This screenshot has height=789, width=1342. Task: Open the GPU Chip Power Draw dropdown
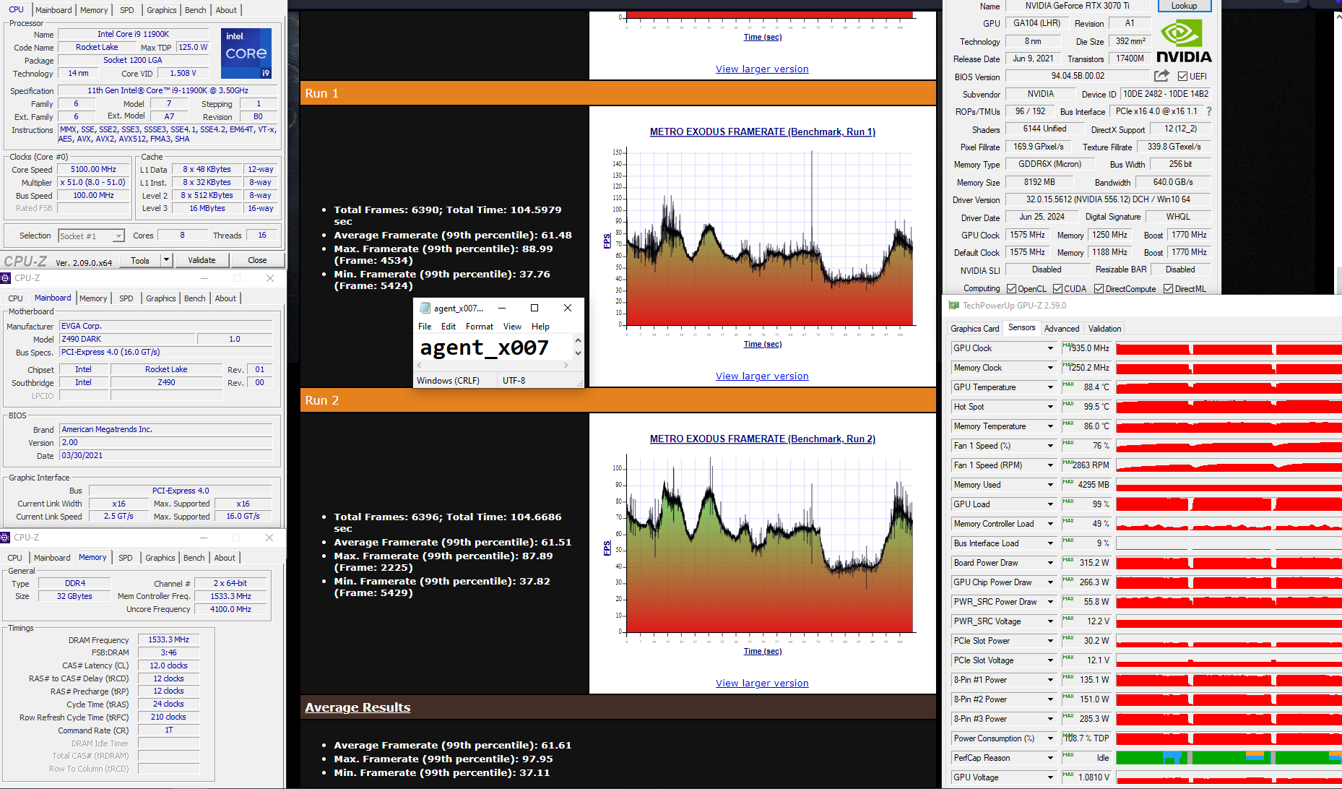click(1050, 582)
